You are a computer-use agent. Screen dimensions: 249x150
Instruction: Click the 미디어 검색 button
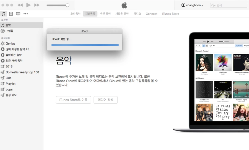(x=105, y=100)
